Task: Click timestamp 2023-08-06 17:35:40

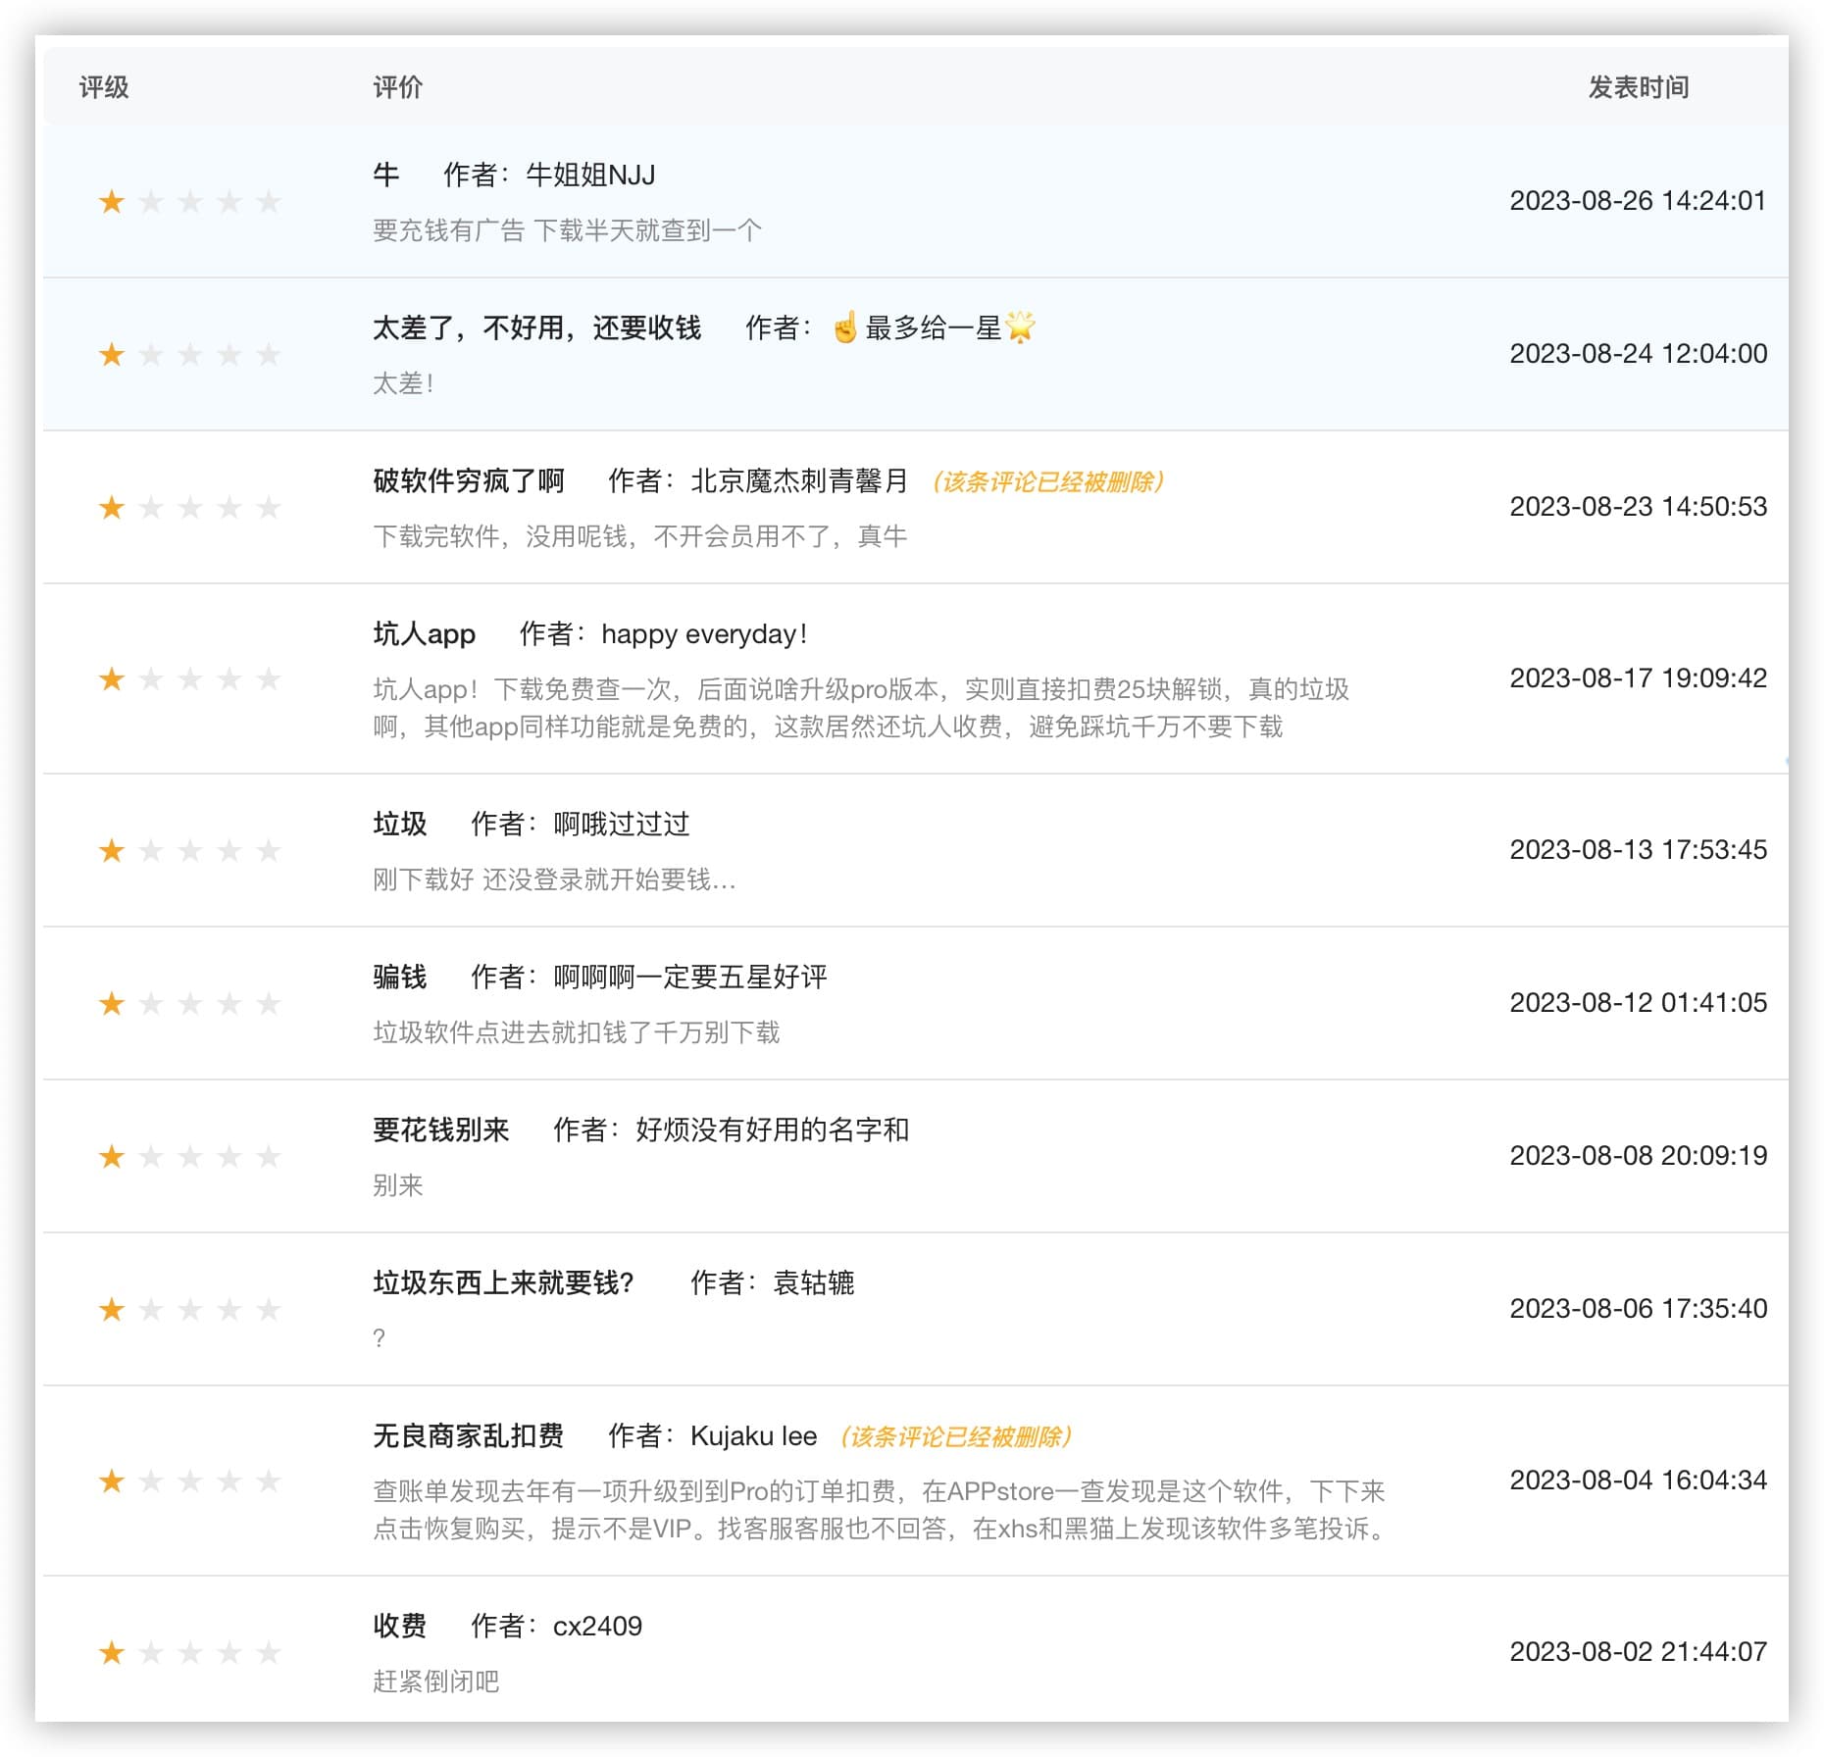Action: 1639,1309
